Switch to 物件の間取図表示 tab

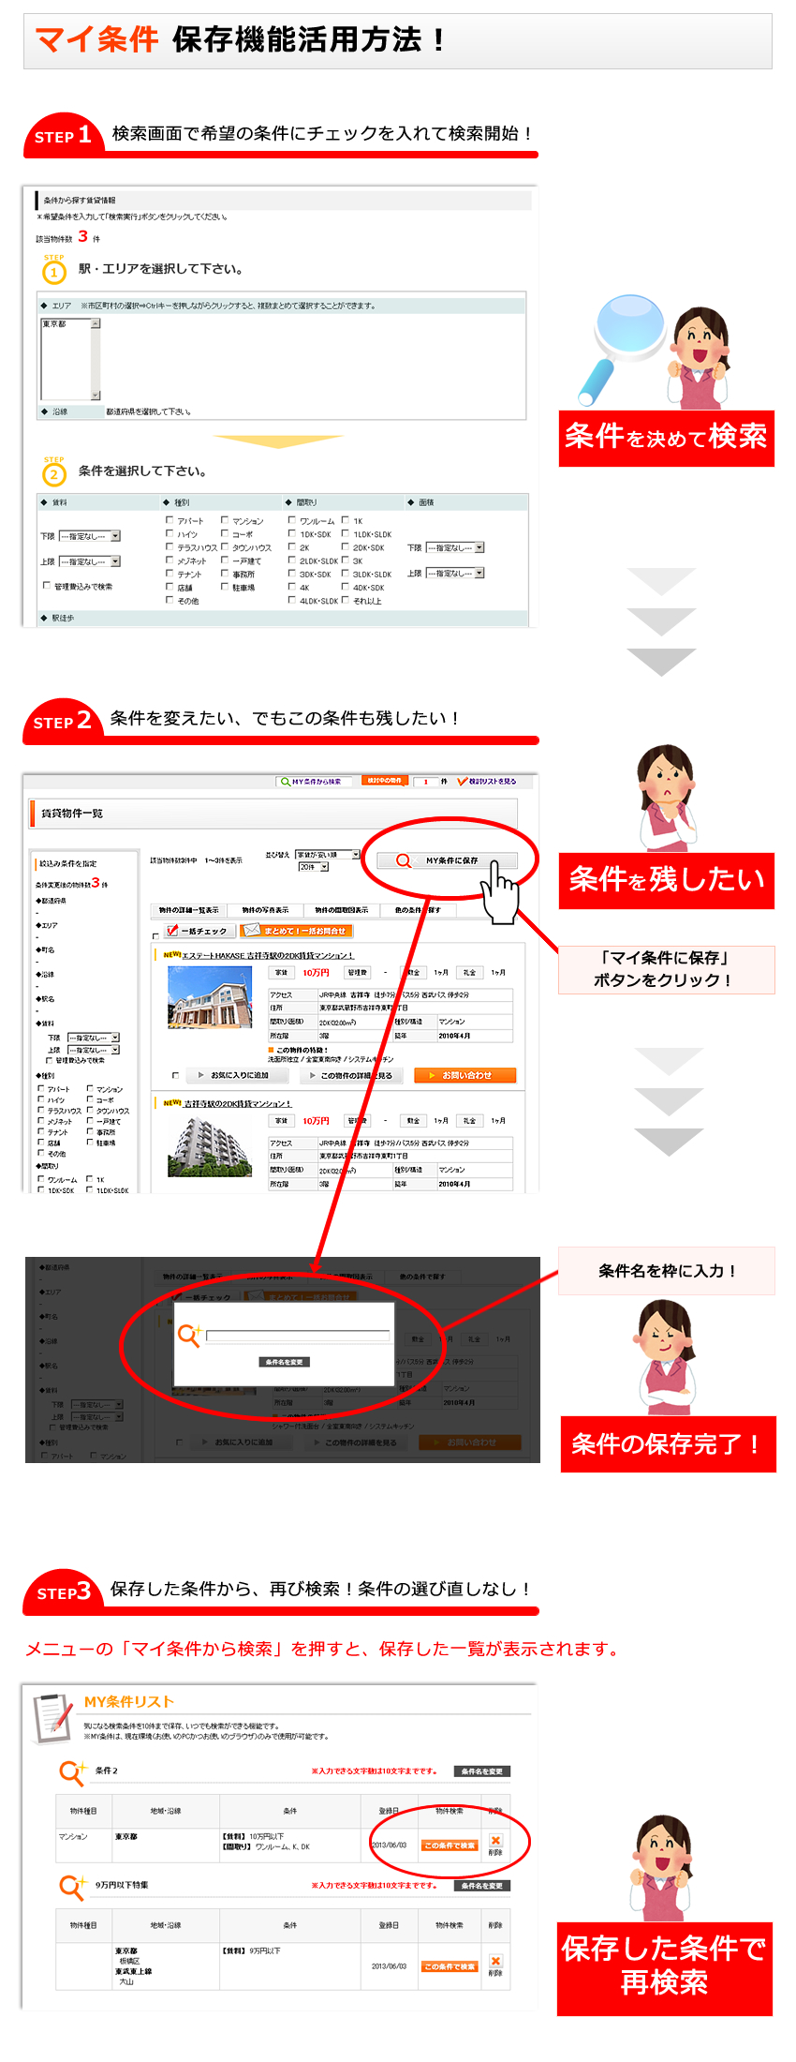[341, 909]
